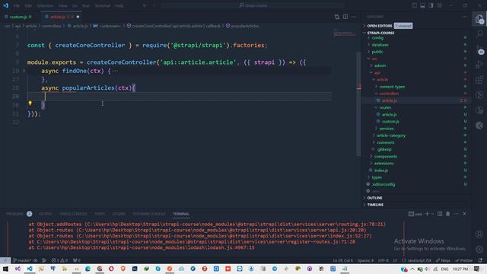Split the editor to the right

tap(345, 17)
